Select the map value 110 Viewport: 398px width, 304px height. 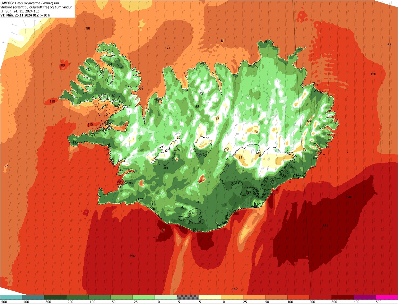coord(52,102)
